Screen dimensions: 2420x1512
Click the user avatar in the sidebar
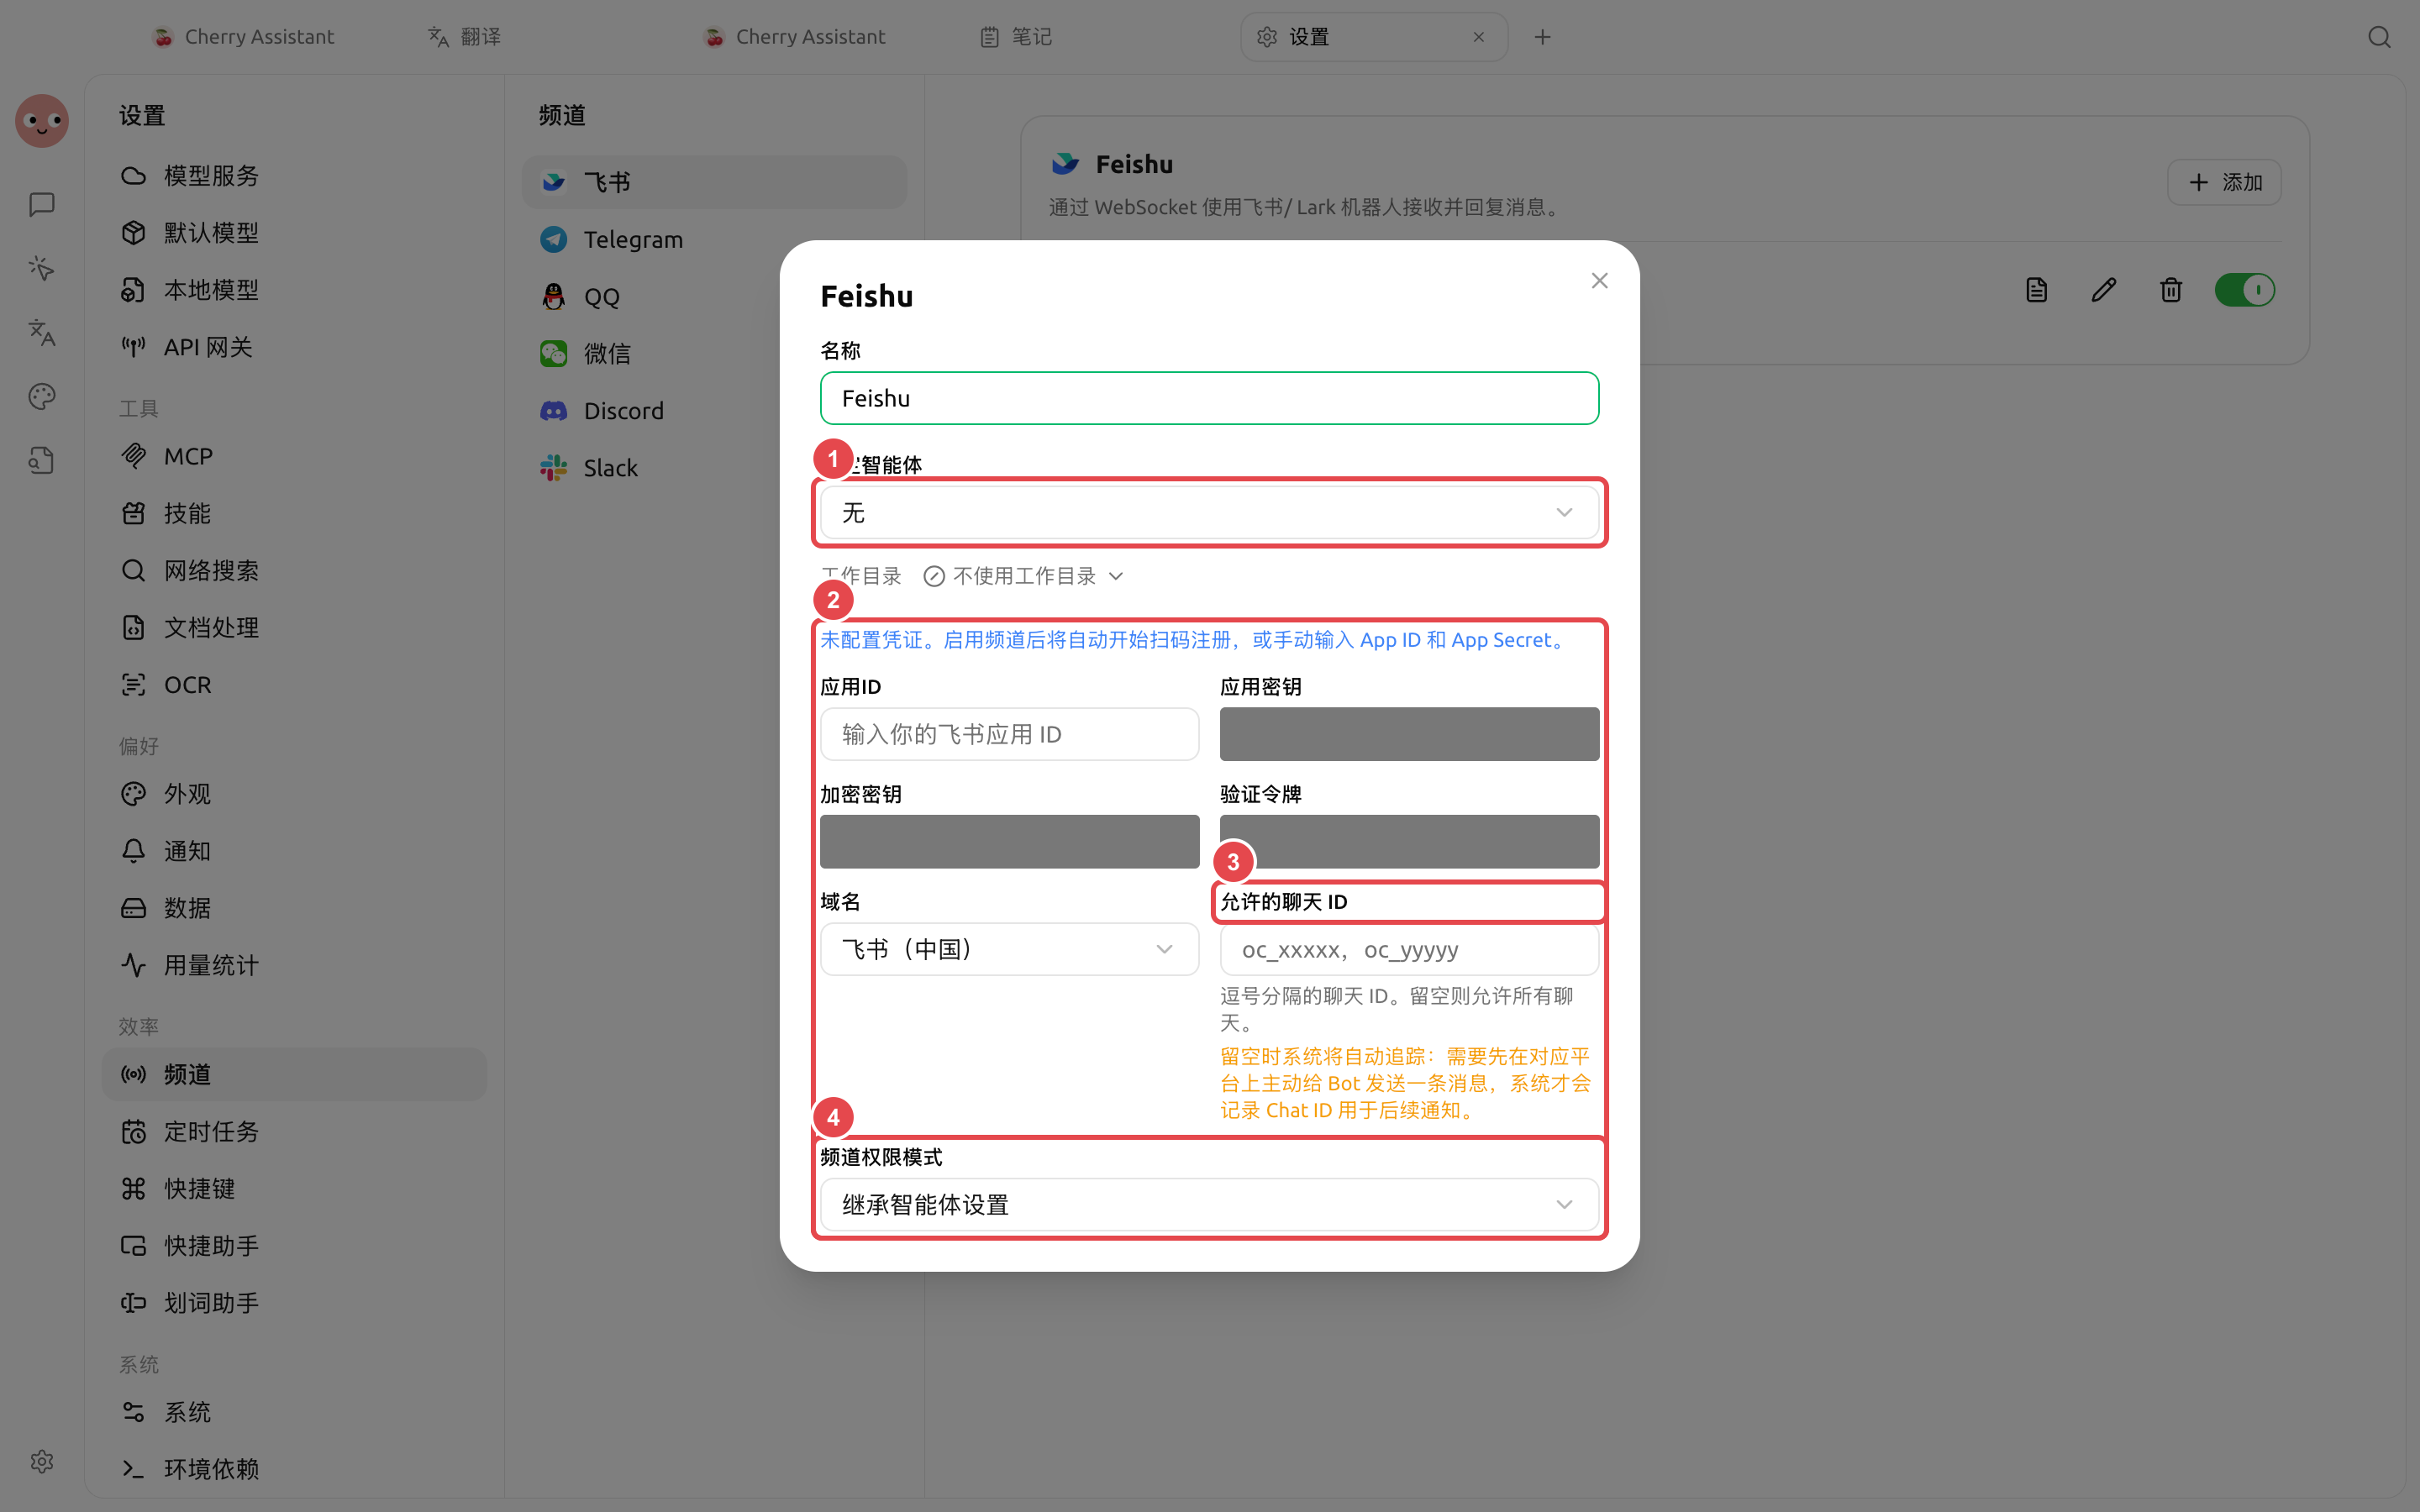tap(42, 121)
